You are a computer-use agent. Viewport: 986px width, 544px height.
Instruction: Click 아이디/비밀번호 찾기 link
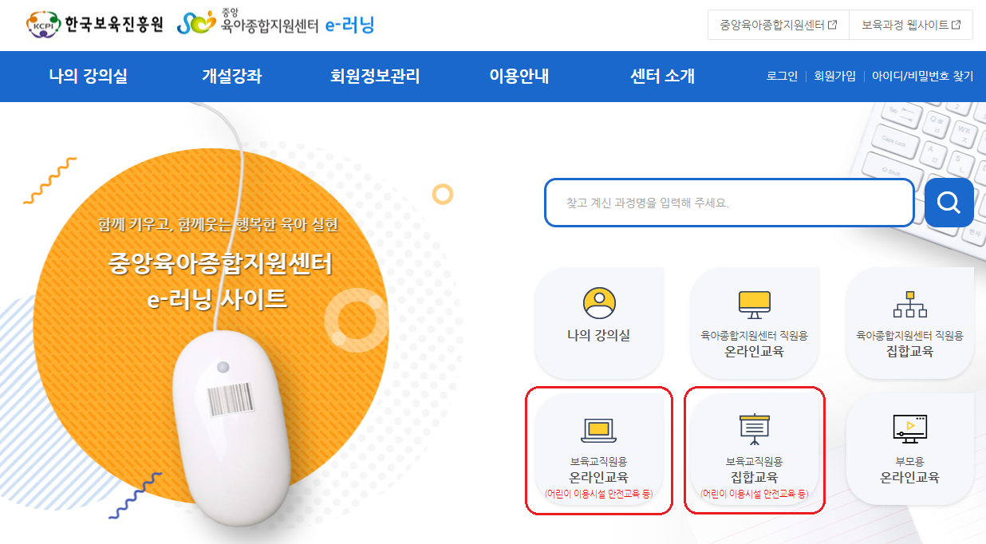pyautogui.click(x=922, y=77)
